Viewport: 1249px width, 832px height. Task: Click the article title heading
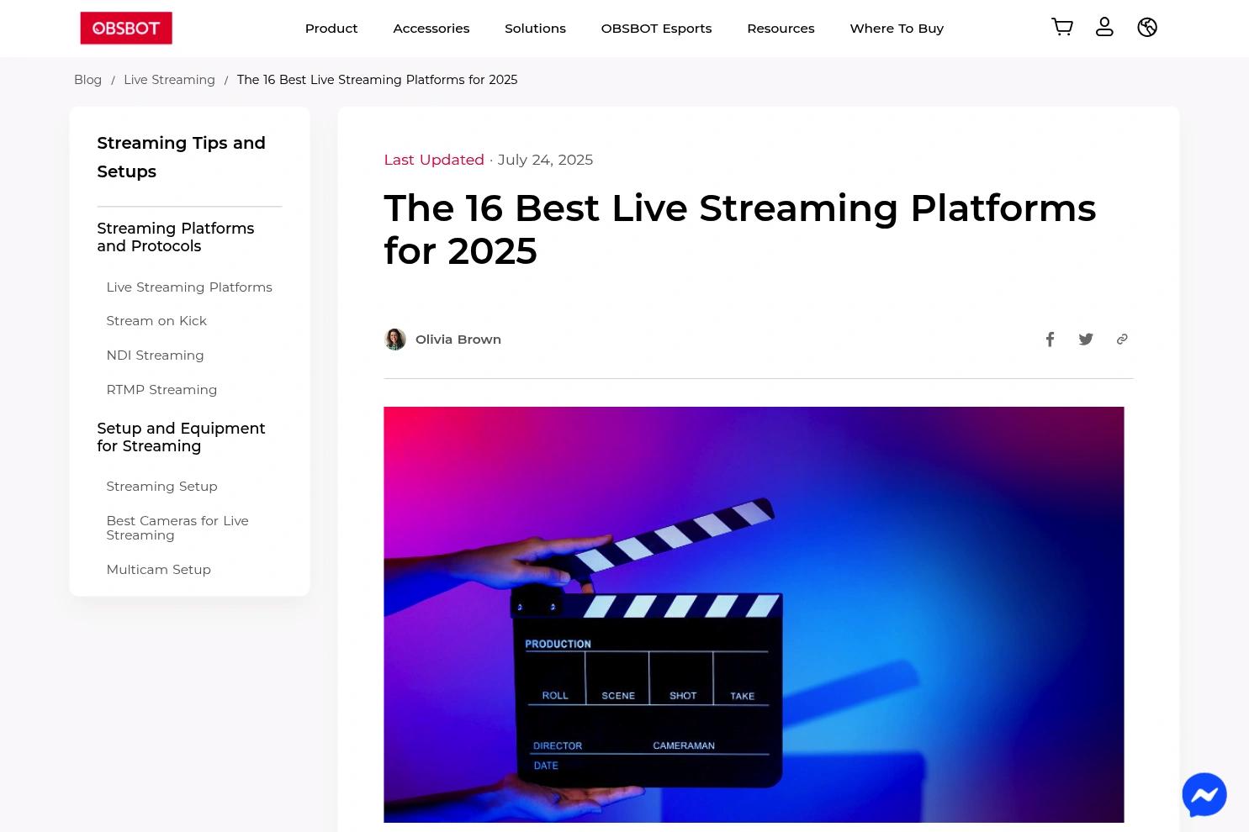pos(740,229)
